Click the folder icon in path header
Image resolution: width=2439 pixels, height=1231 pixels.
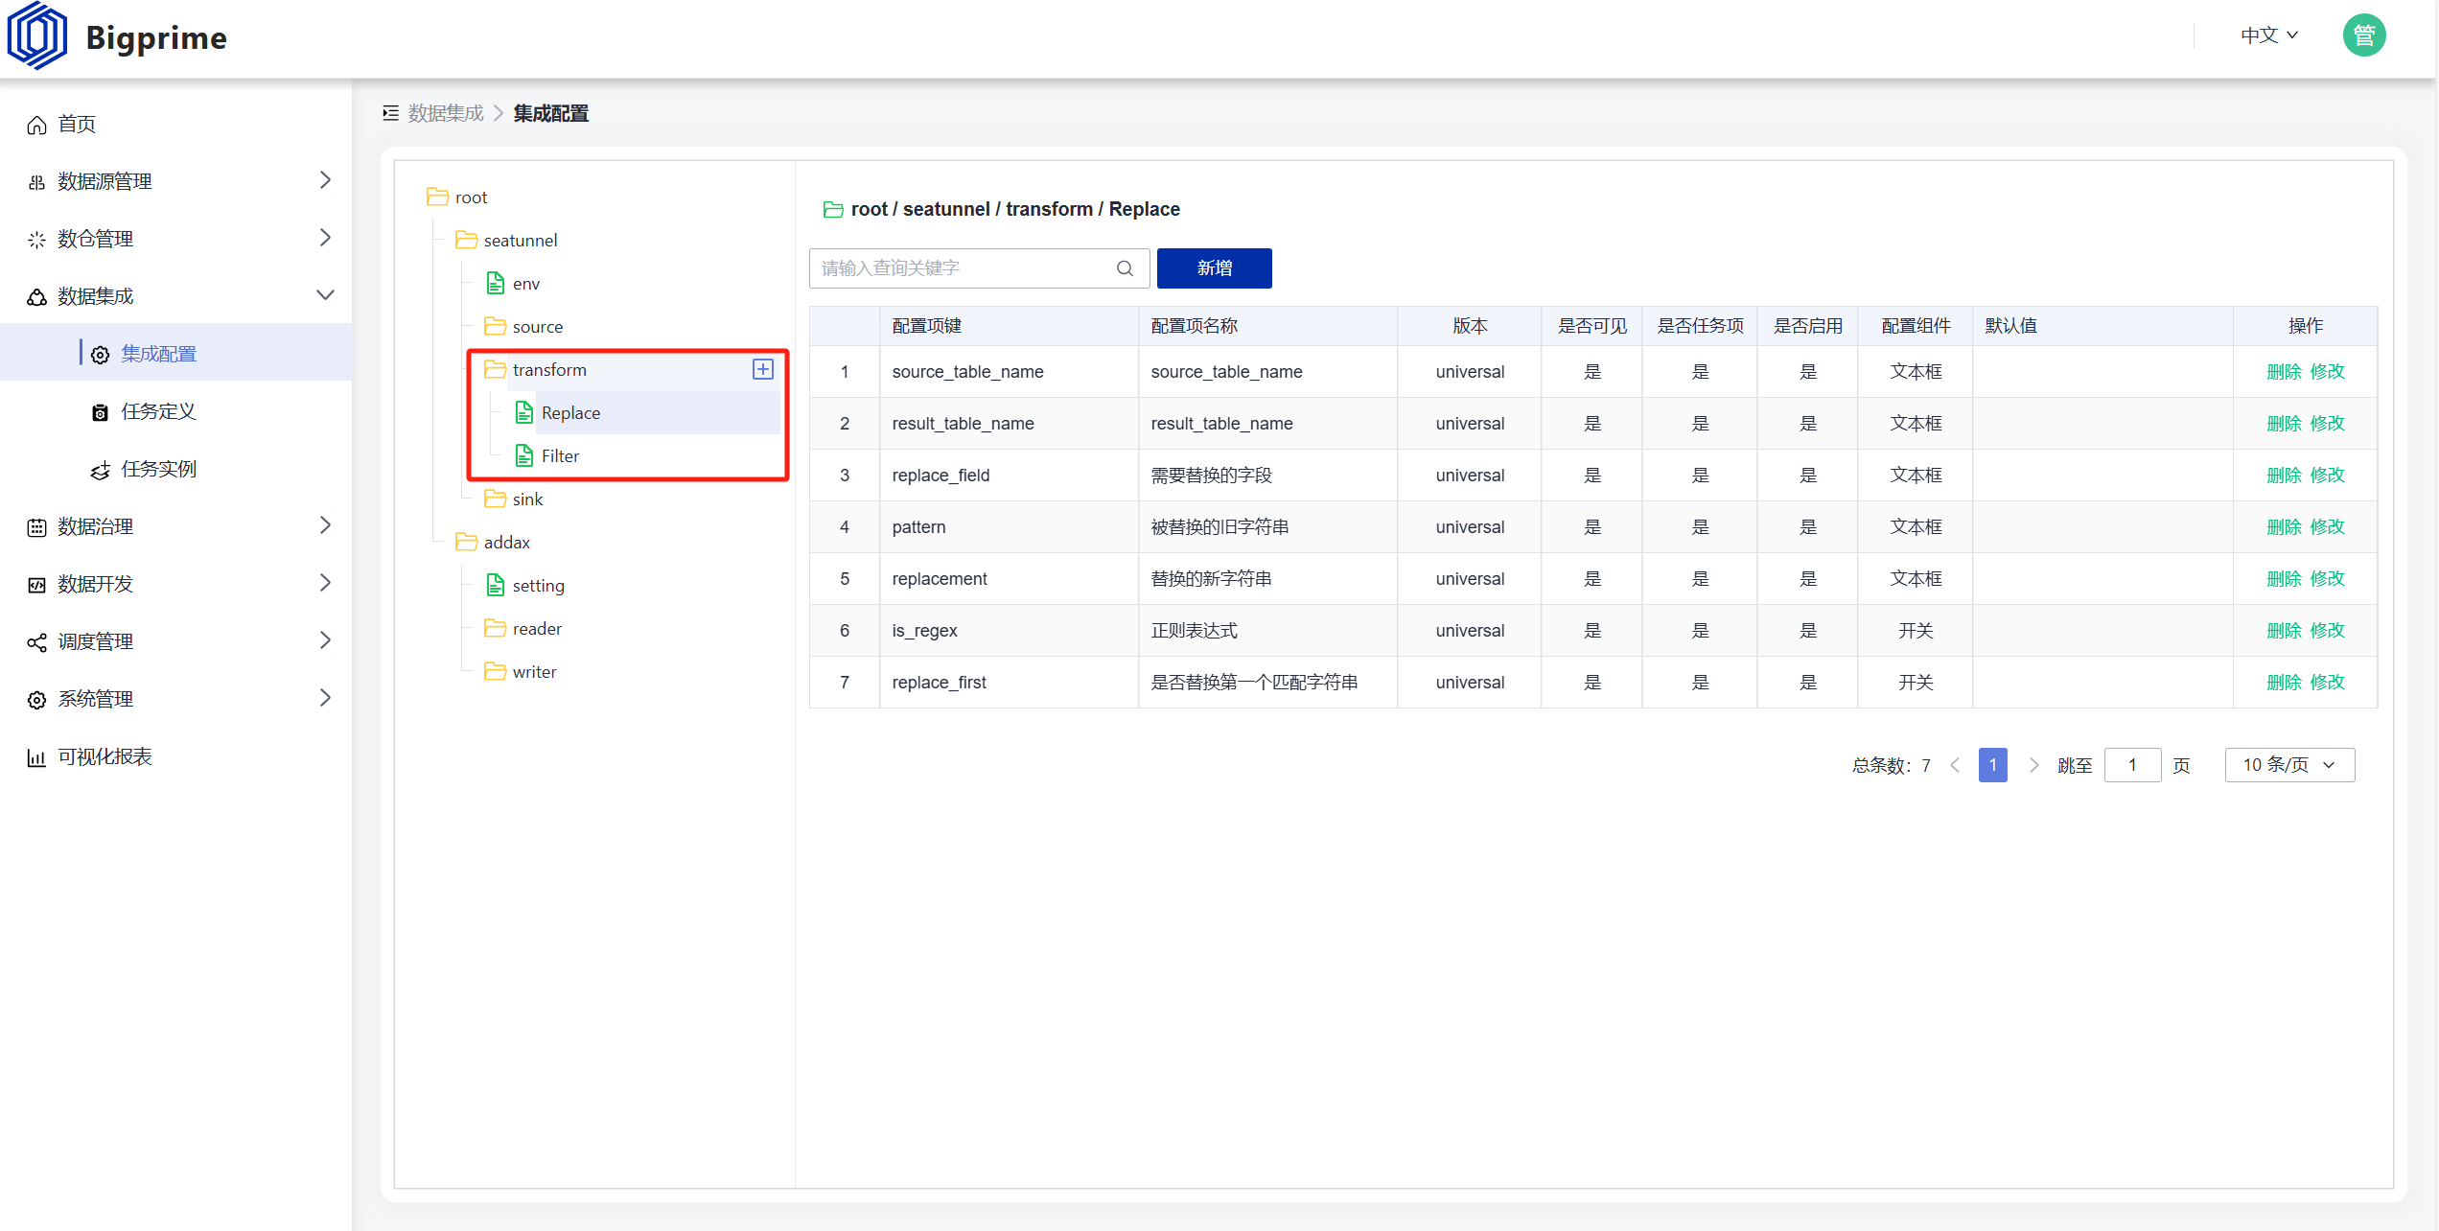click(x=833, y=209)
